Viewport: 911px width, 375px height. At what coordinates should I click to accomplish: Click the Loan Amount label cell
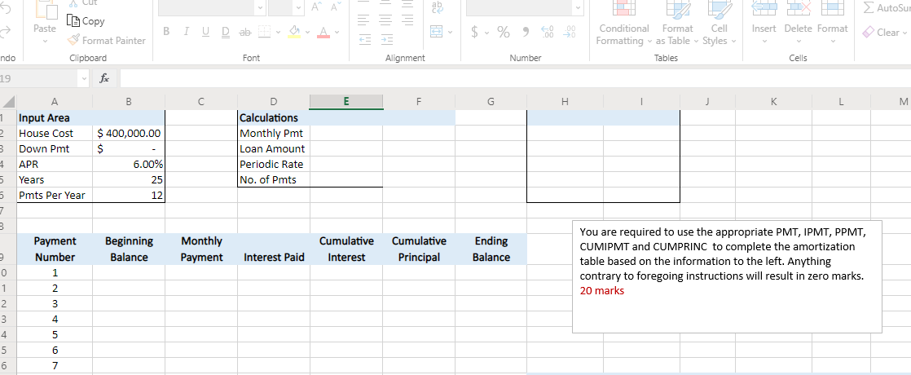point(274,149)
